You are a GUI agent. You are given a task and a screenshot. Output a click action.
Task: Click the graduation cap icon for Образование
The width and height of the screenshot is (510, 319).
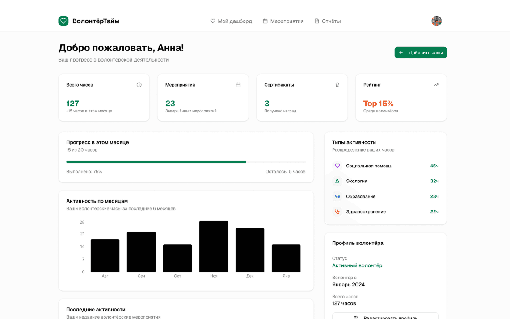337,196
